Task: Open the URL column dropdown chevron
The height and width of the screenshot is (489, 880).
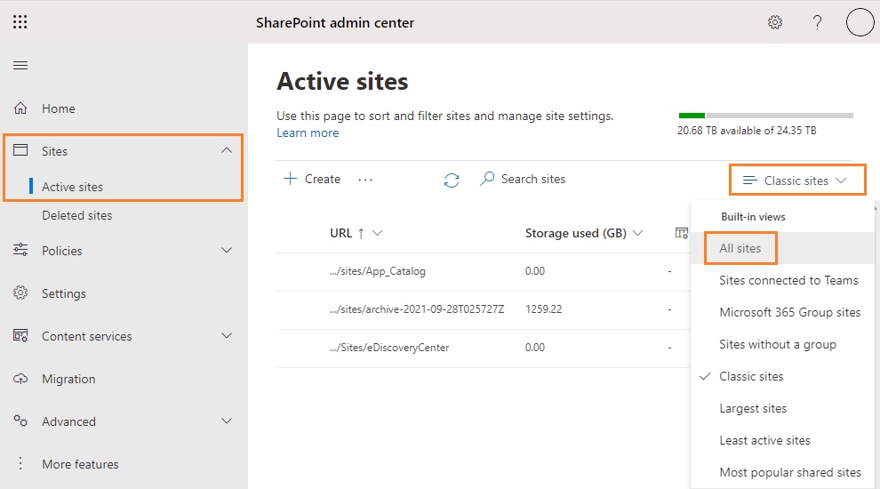Action: click(378, 233)
